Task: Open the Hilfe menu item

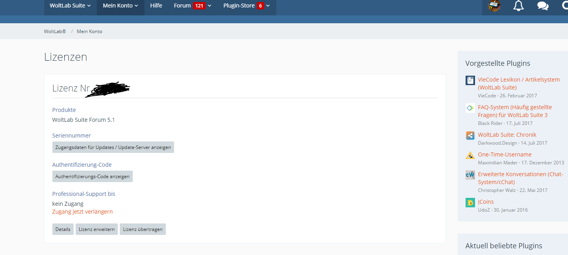Action: click(x=156, y=6)
